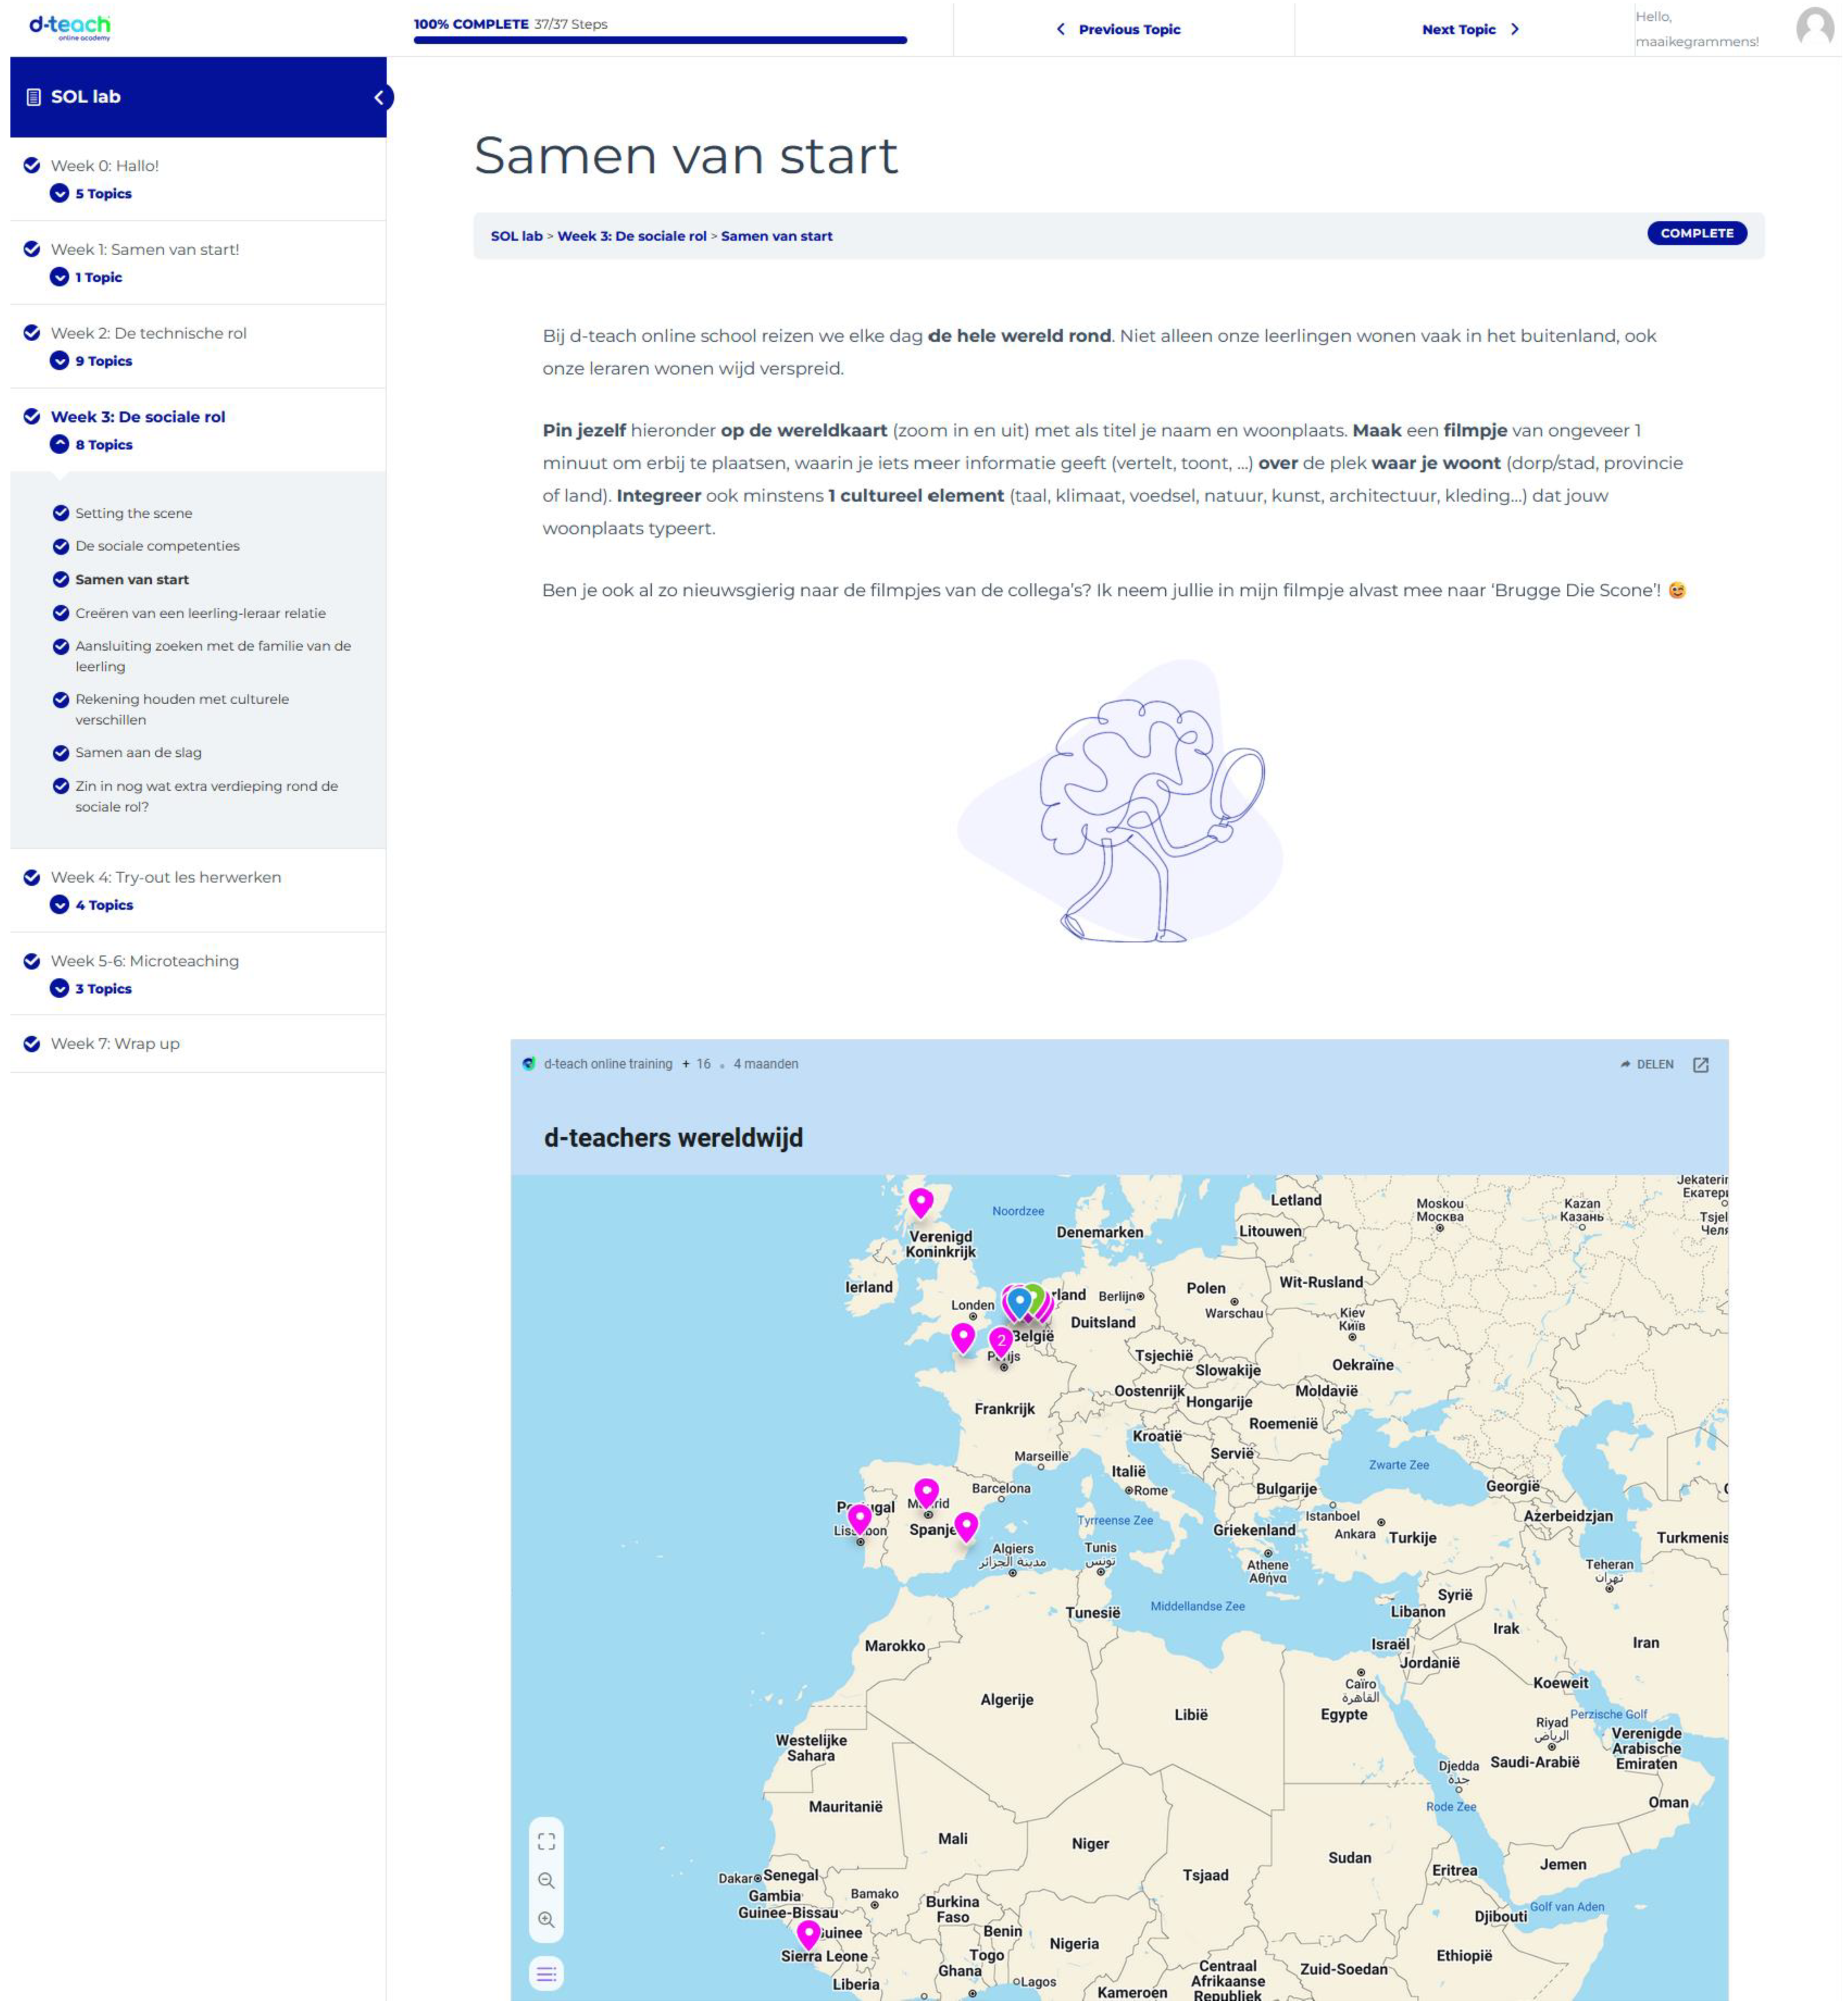Viewport: 1848px width, 2010px height.
Task: Click the checkmark beside 'Week 4: Try-out les herwerken'
Action: click(x=32, y=877)
